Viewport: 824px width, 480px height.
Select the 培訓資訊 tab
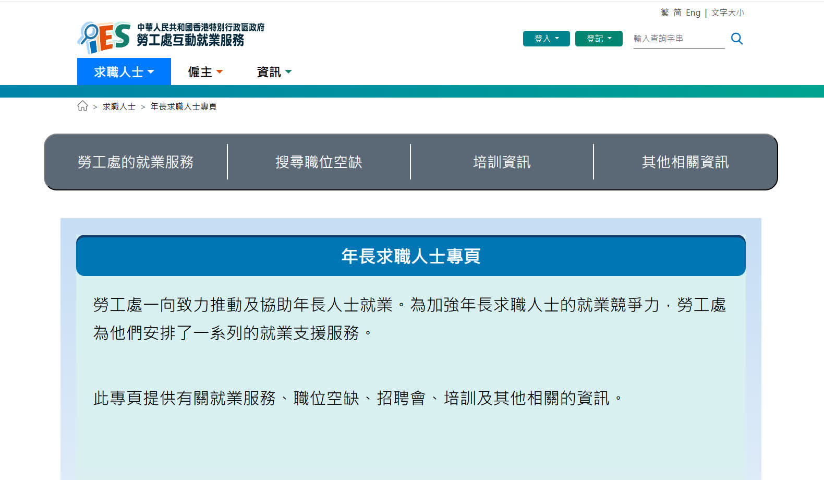[502, 162]
